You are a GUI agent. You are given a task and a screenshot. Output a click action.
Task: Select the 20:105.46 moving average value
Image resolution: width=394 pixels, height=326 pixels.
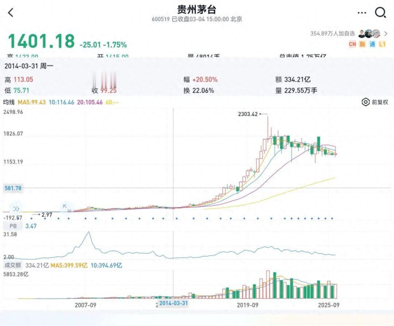point(90,102)
